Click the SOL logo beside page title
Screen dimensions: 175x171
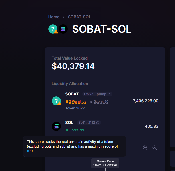pos(63,29)
